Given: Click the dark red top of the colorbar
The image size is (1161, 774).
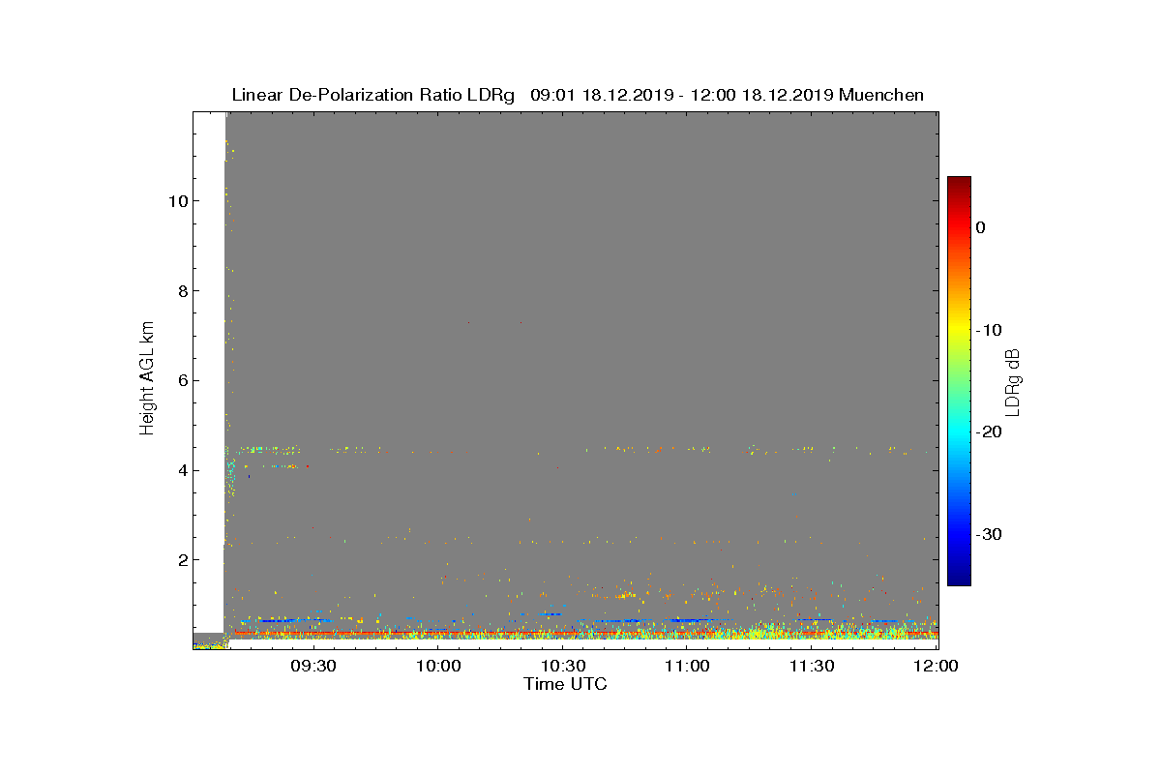Looking at the screenshot, I should [x=959, y=184].
